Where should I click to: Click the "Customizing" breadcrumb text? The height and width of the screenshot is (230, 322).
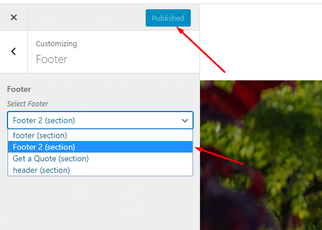(x=57, y=44)
